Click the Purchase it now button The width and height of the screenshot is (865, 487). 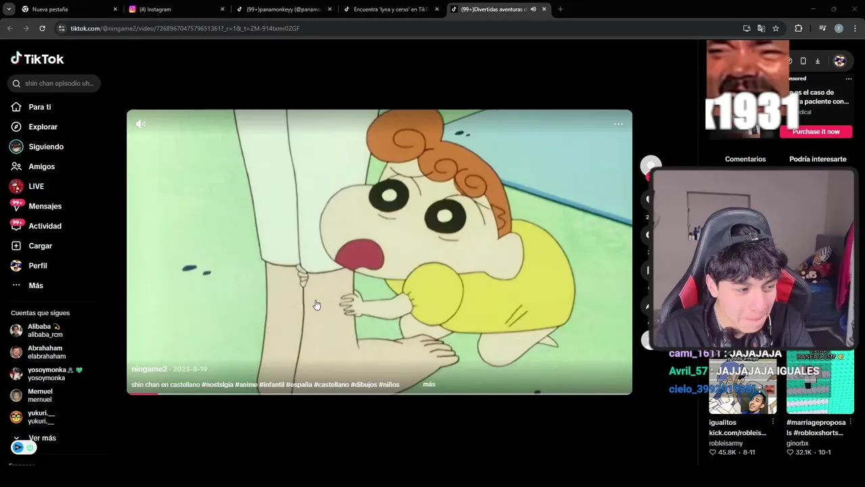[x=816, y=132]
